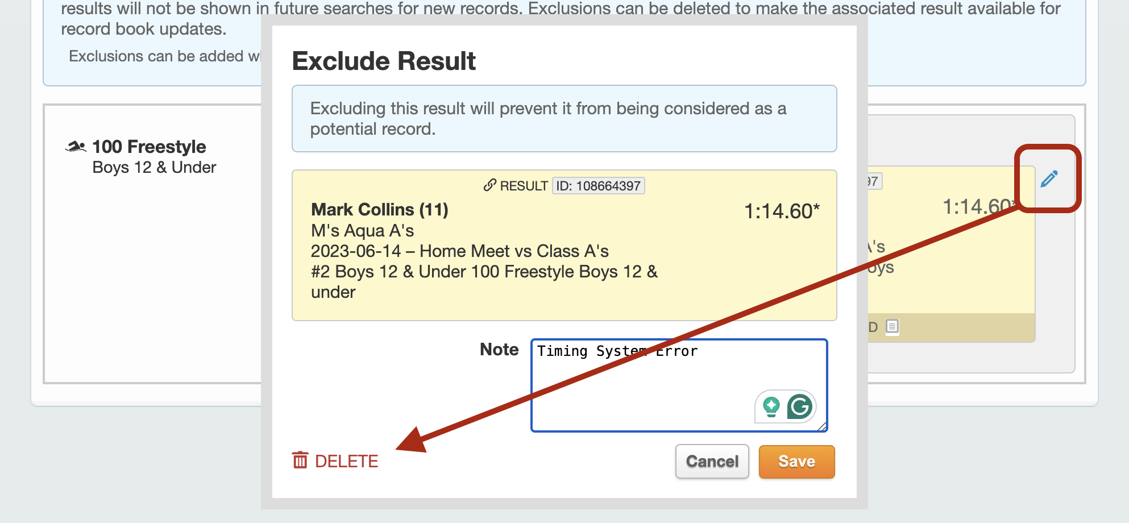Click the result ID 108664397 badge

(598, 186)
